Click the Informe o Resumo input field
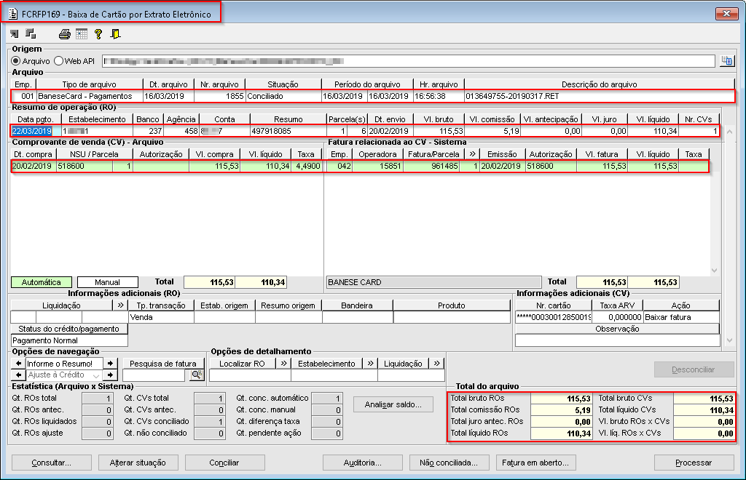Screen dimensions: 746x480 (x=64, y=363)
